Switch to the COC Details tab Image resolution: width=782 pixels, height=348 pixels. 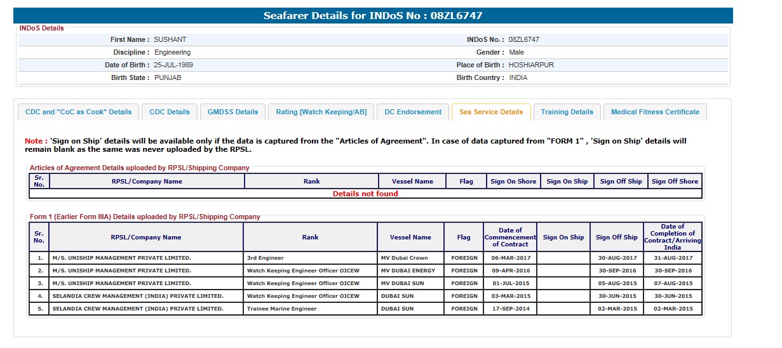pyautogui.click(x=170, y=112)
